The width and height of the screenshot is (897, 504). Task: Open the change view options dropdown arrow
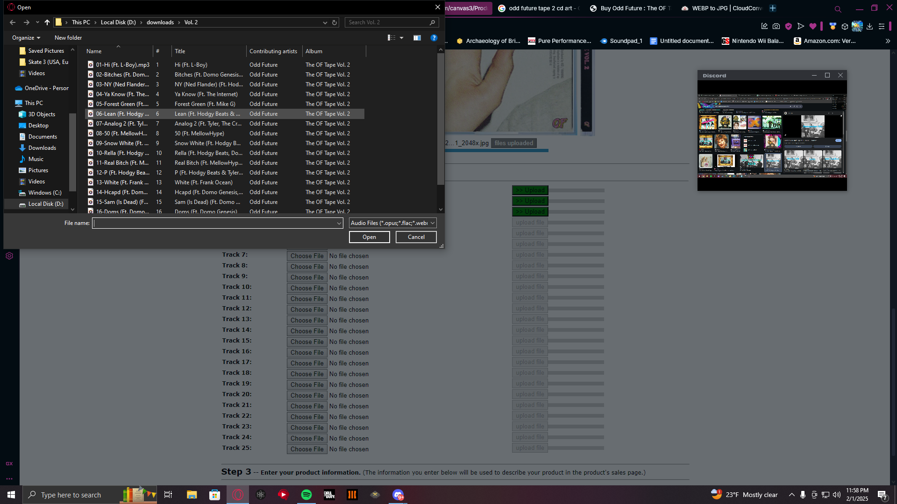402,38
